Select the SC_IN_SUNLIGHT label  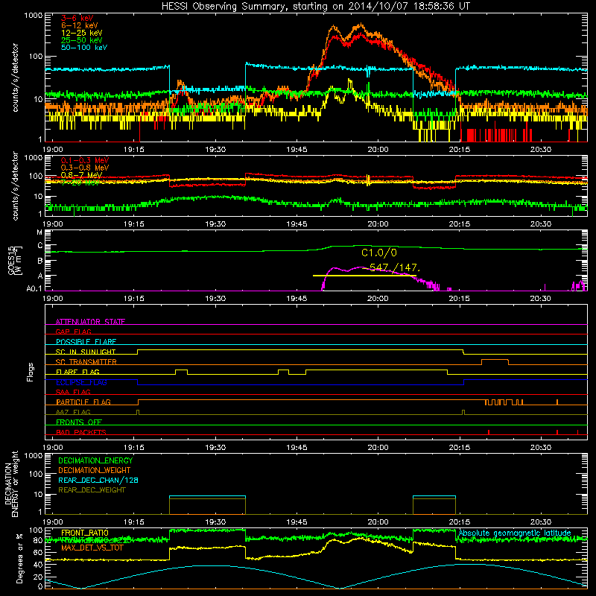pyautogui.click(x=86, y=352)
